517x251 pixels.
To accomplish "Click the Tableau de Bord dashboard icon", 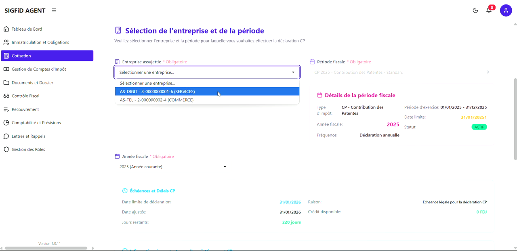I will tap(6, 29).
